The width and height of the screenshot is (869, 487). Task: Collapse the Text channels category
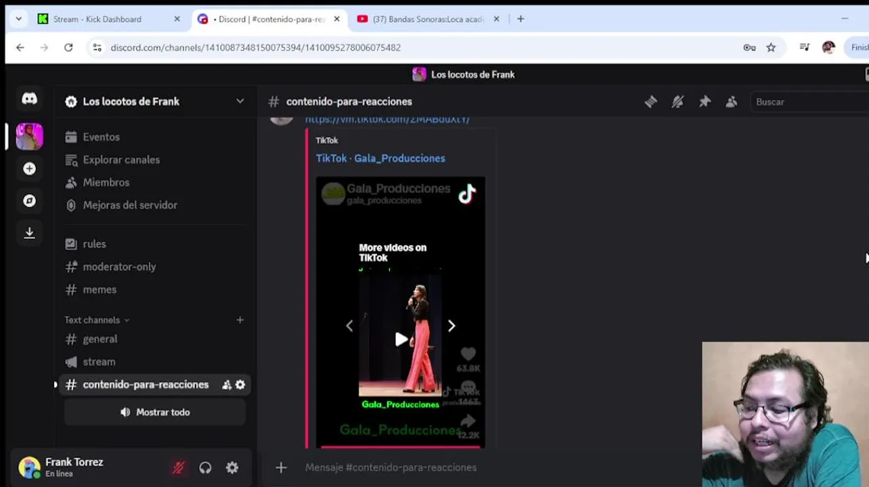[x=97, y=320]
